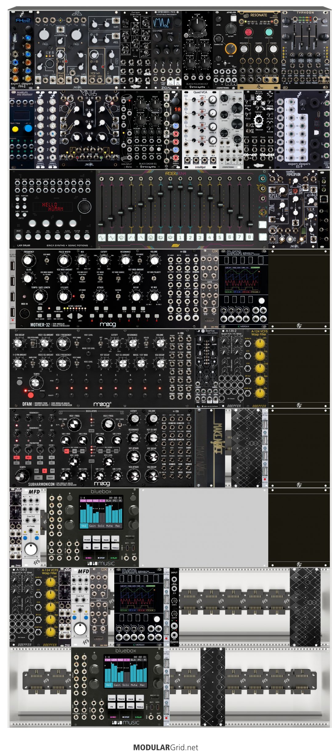
Task: Click the LXR Drum DATA encoder knob
Action: click(x=84, y=207)
